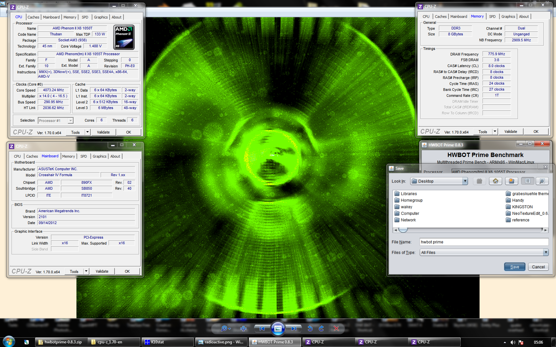Open zoom dropdown arrow in photo viewer
This screenshot has width=556, height=347.
tap(229, 329)
